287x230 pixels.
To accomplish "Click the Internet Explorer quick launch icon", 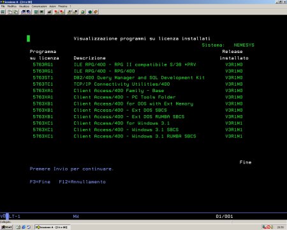I will (24, 227).
